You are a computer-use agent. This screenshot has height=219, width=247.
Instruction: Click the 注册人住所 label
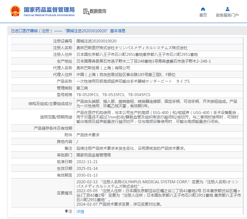(63, 55)
